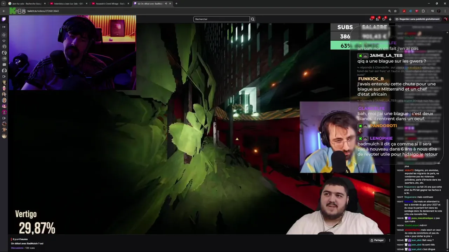449x252 pixels.
Task: Click the 1:03:02 chat timestamp
Action: click(x=400, y=170)
